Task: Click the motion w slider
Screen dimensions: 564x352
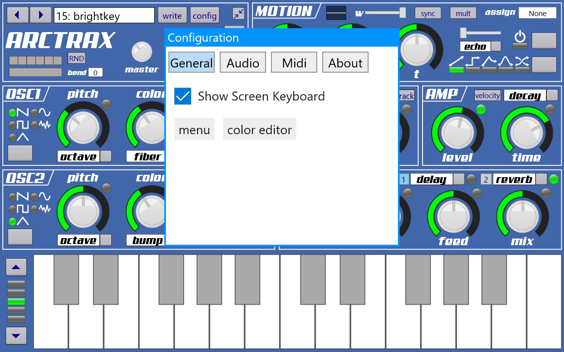Action: point(385,13)
